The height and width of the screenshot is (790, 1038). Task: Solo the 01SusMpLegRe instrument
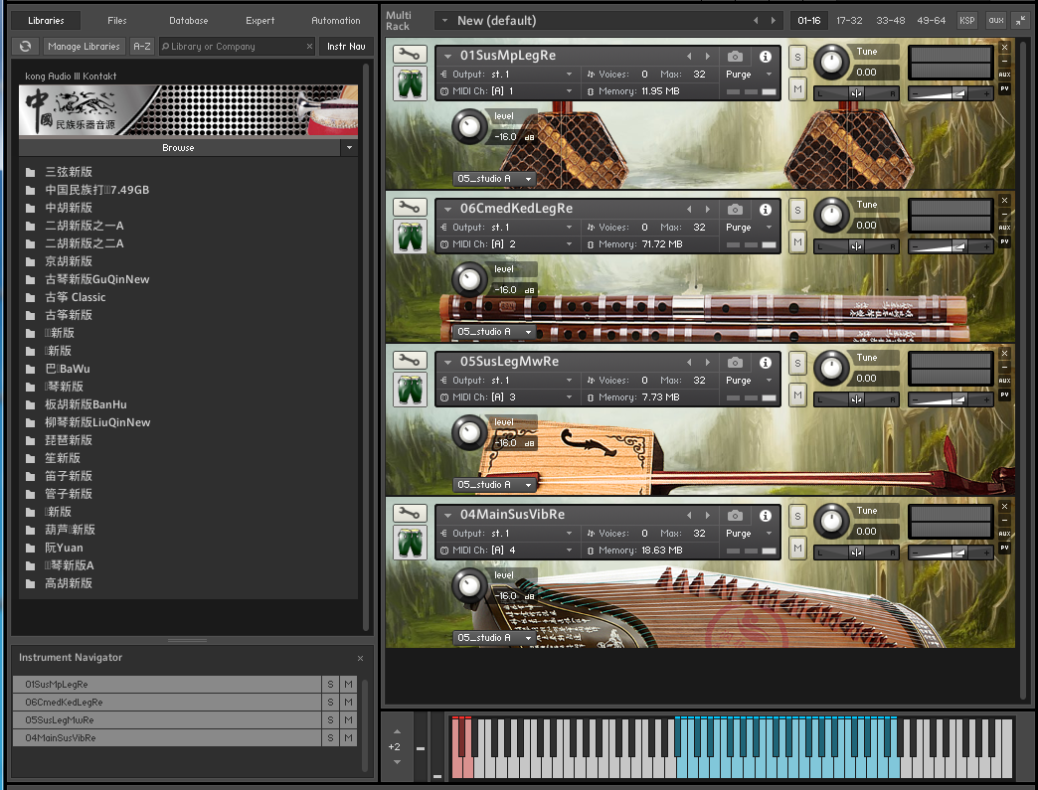[x=797, y=57]
